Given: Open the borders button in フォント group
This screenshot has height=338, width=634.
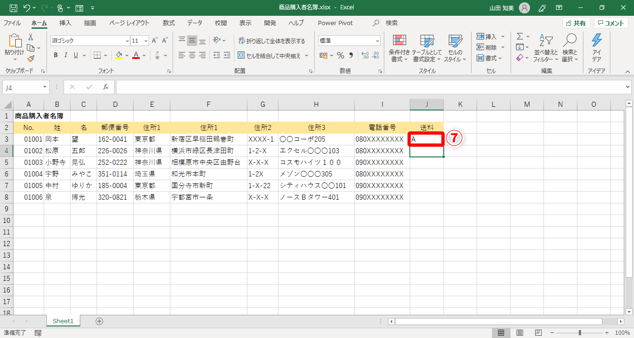Looking at the screenshot, I should (x=97, y=55).
